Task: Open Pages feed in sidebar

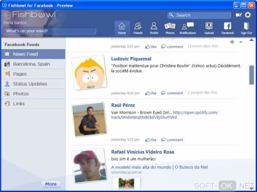Action: click(x=33, y=74)
